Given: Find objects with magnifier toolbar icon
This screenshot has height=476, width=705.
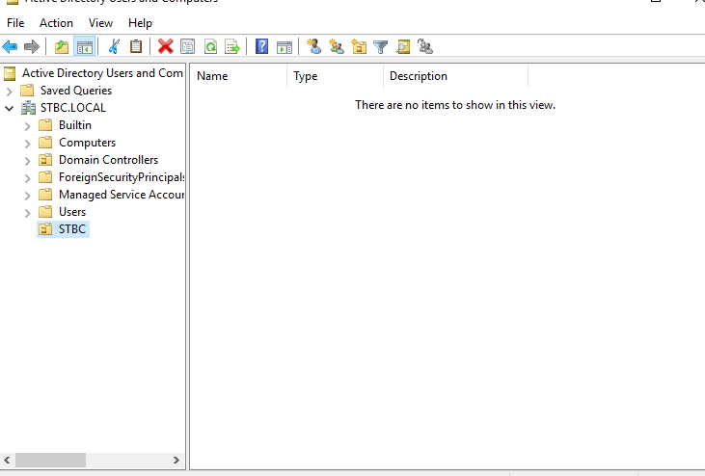Looking at the screenshot, I should coord(403,46).
